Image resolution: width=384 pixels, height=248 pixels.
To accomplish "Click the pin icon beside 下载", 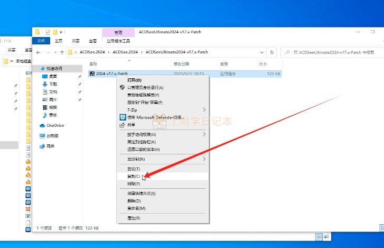I will [x=80, y=84].
